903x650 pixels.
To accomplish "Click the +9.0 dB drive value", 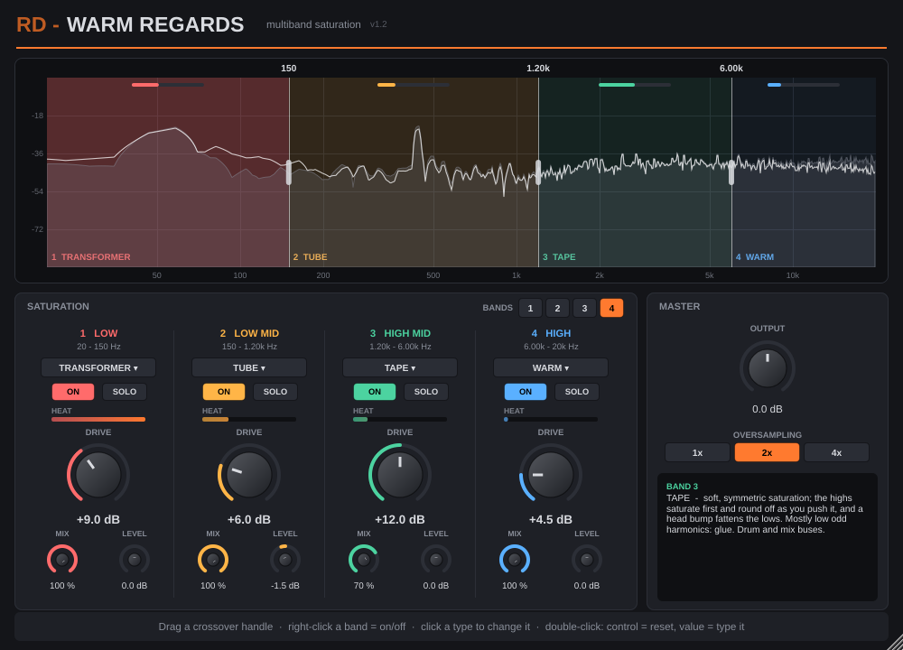I will pos(98,519).
